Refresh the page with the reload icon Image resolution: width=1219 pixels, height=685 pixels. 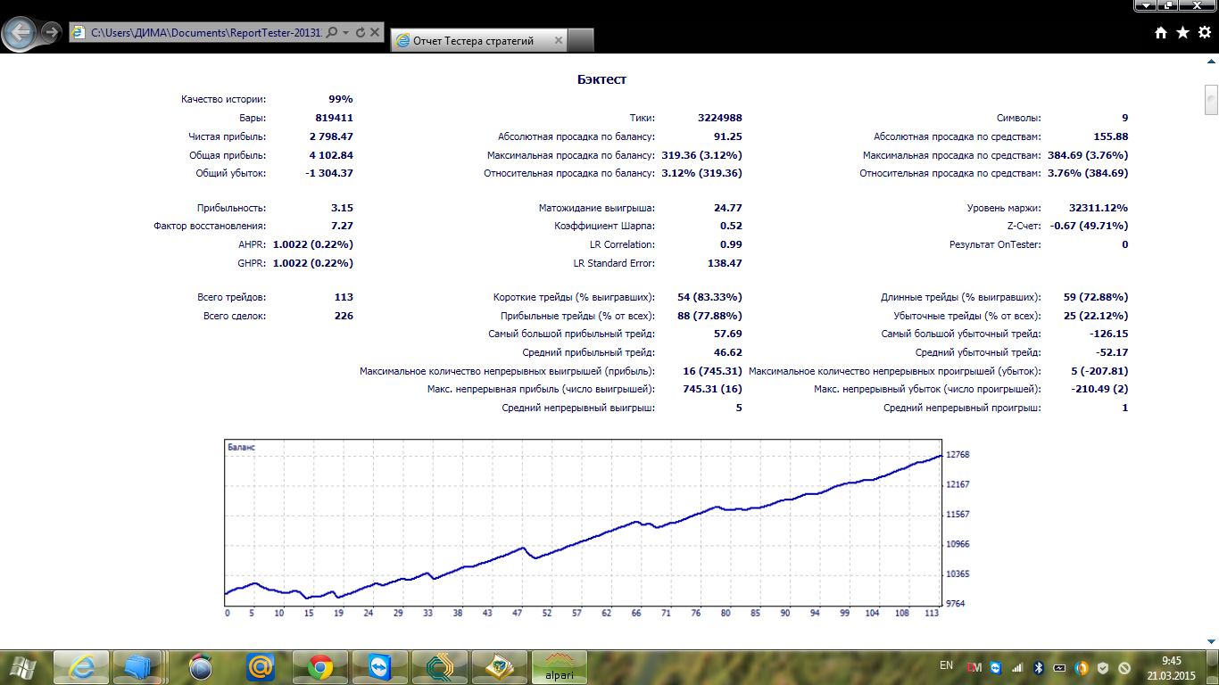(360, 32)
